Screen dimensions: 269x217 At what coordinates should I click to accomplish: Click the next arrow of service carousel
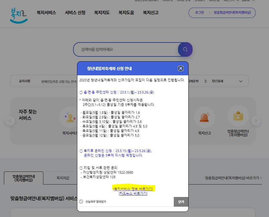click(x=256, y=121)
